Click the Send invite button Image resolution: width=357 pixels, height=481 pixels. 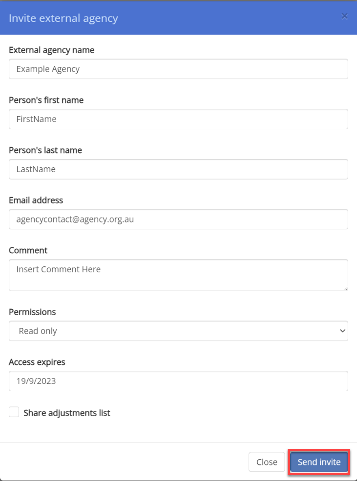[x=319, y=462]
